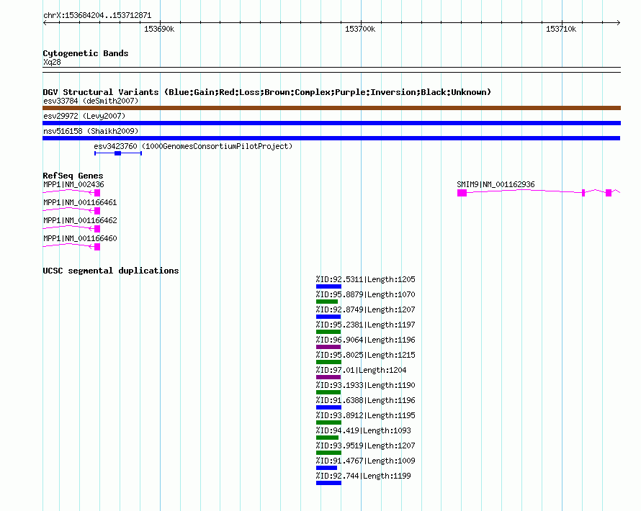The height and width of the screenshot is (511, 641).
Task: Click the MPP1|NM_001166461 gene label
Action: tap(80, 203)
